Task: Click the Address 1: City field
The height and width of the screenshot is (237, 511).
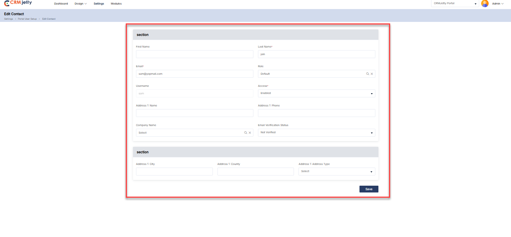Action: click(x=174, y=172)
